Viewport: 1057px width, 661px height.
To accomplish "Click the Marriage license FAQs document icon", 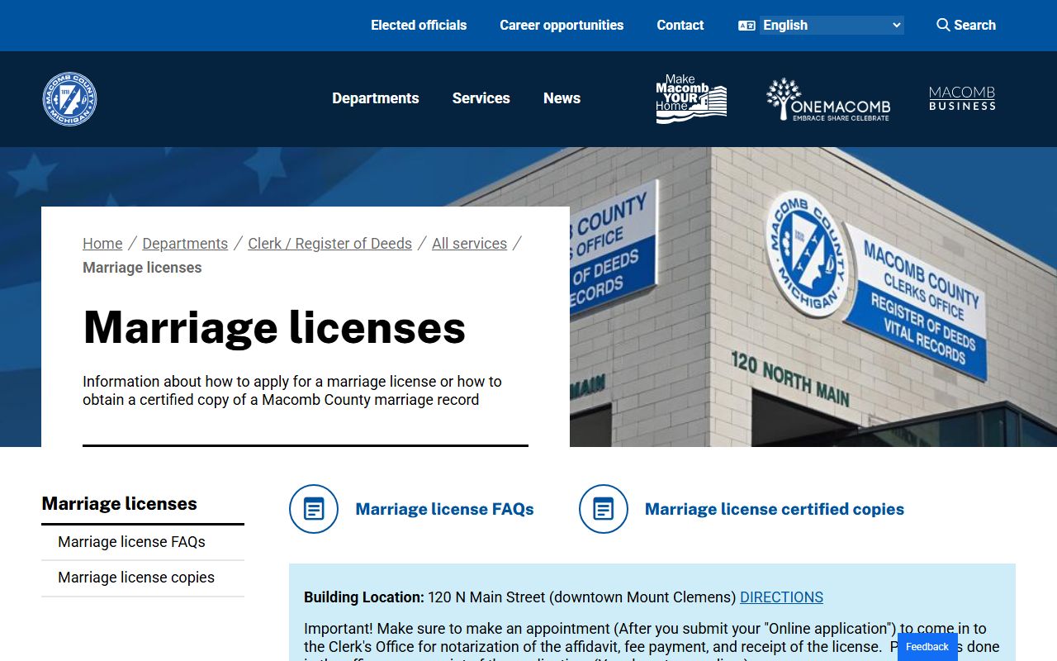I will 314,509.
